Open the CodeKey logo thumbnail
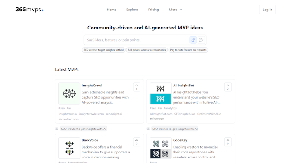This screenshot has height=163, width=290. tap(160, 148)
